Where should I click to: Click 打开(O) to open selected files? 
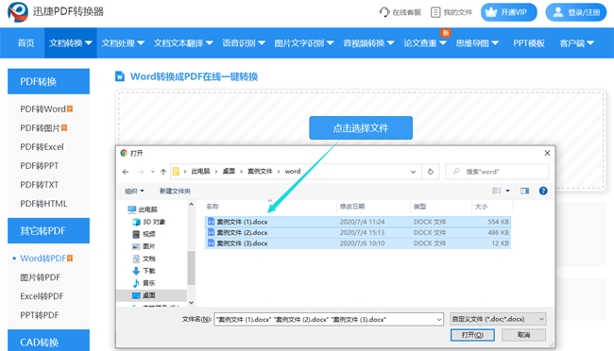[472, 335]
